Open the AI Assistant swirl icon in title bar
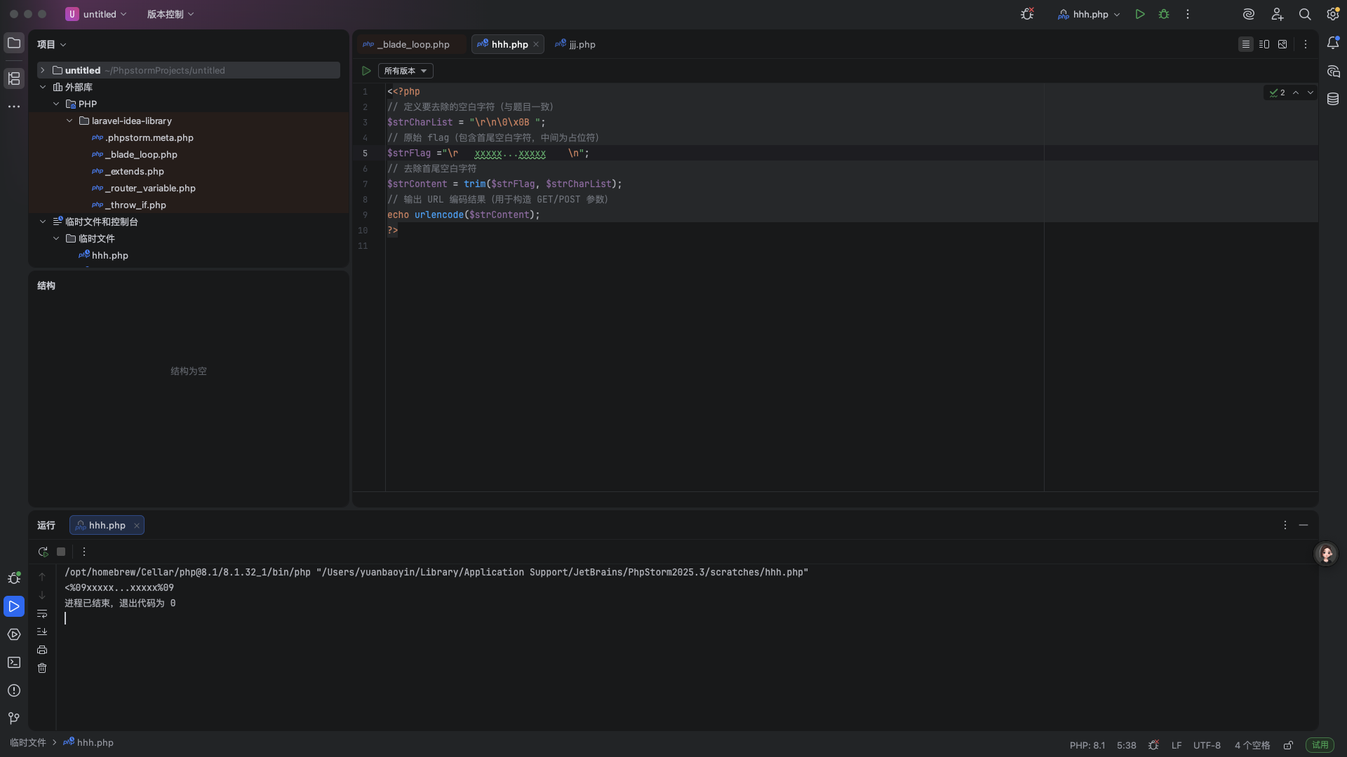The height and width of the screenshot is (757, 1347). click(1249, 14)
